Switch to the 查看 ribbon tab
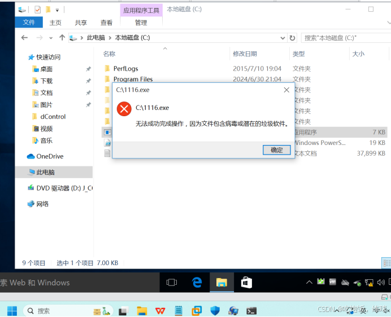391x317 pixels. [x=106, y=23]
